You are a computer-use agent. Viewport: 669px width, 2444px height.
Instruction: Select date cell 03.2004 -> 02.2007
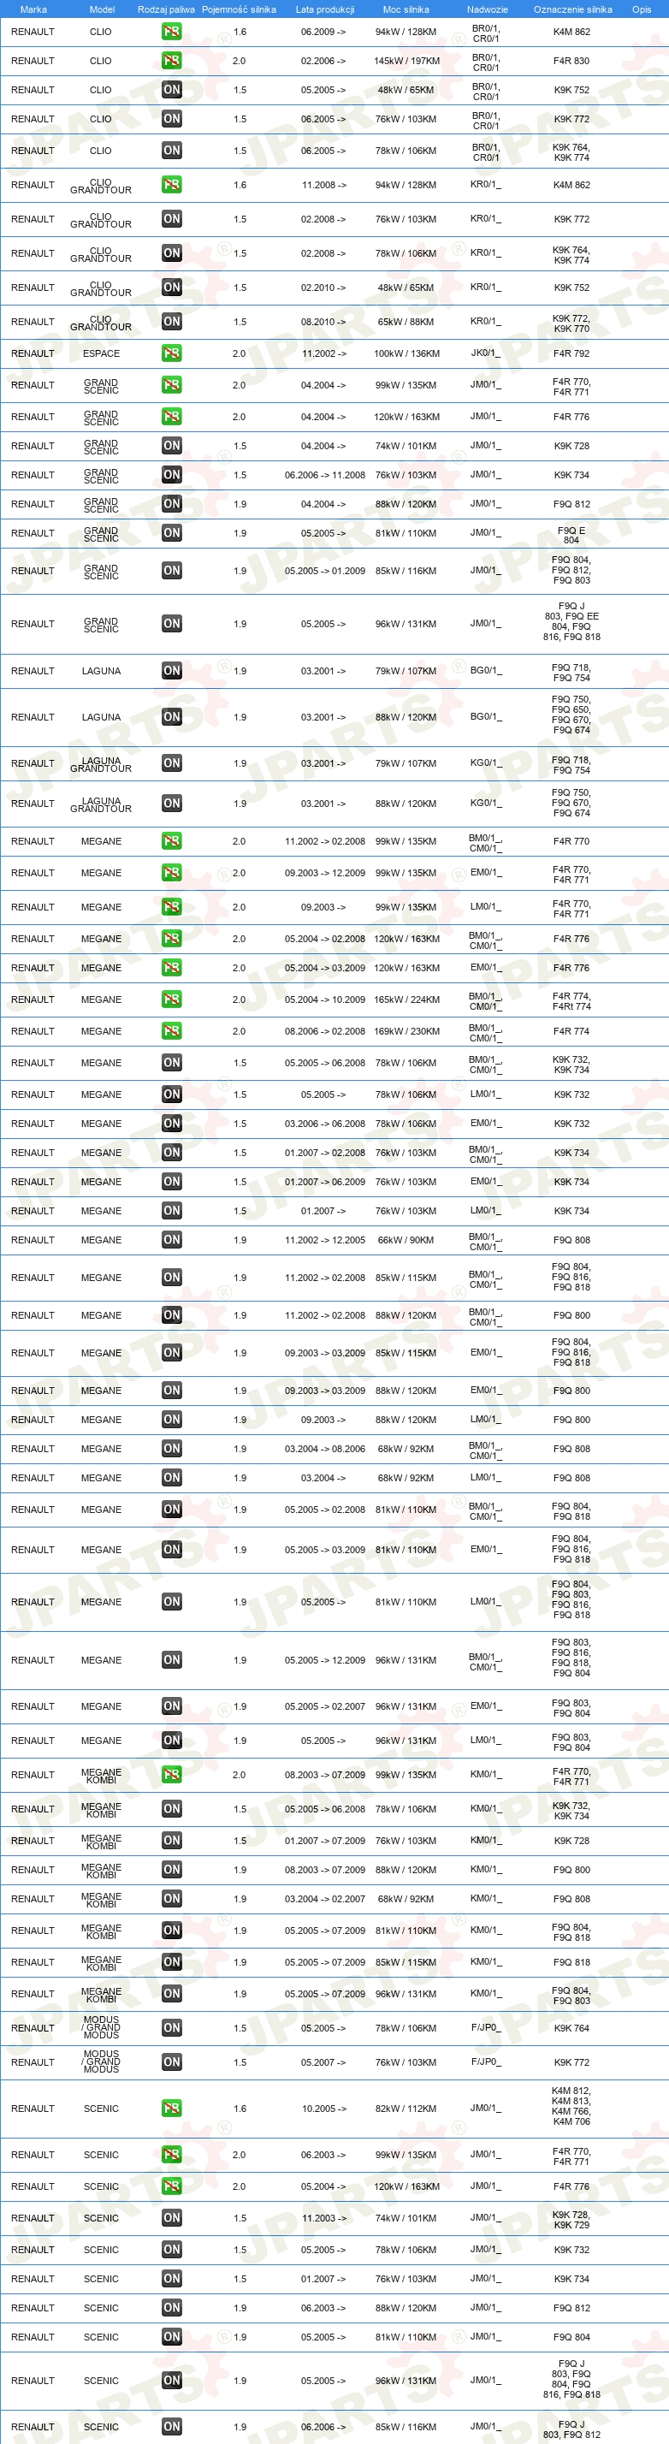pos(324,1900)
